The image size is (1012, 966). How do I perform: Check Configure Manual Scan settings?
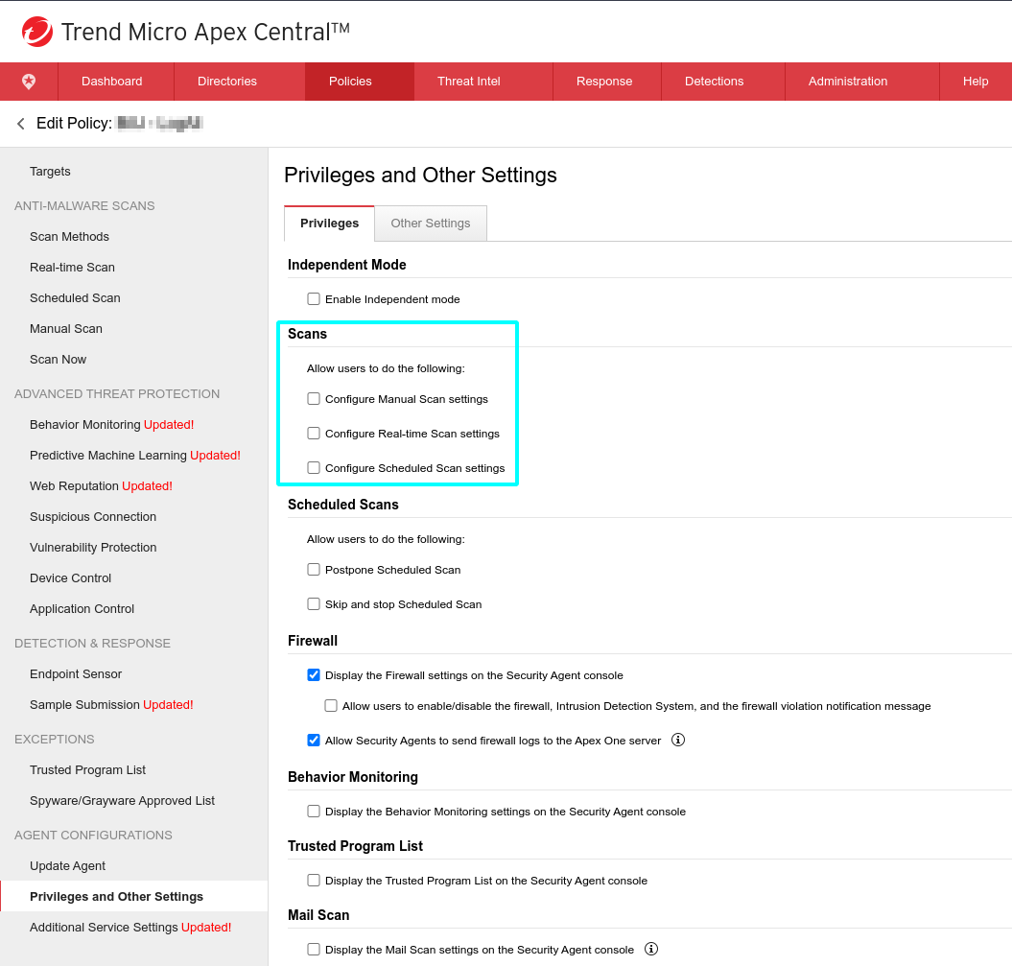click(x=314, y=399)
